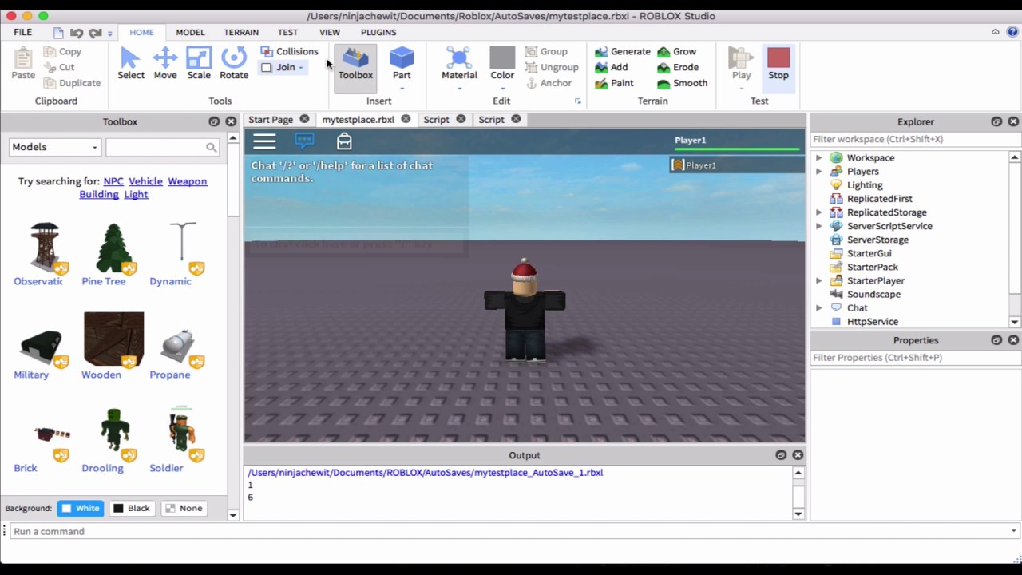Screen dimensions: 1022x575
Task: Select Lighting in the Explorer
Action: coord(865,185)
